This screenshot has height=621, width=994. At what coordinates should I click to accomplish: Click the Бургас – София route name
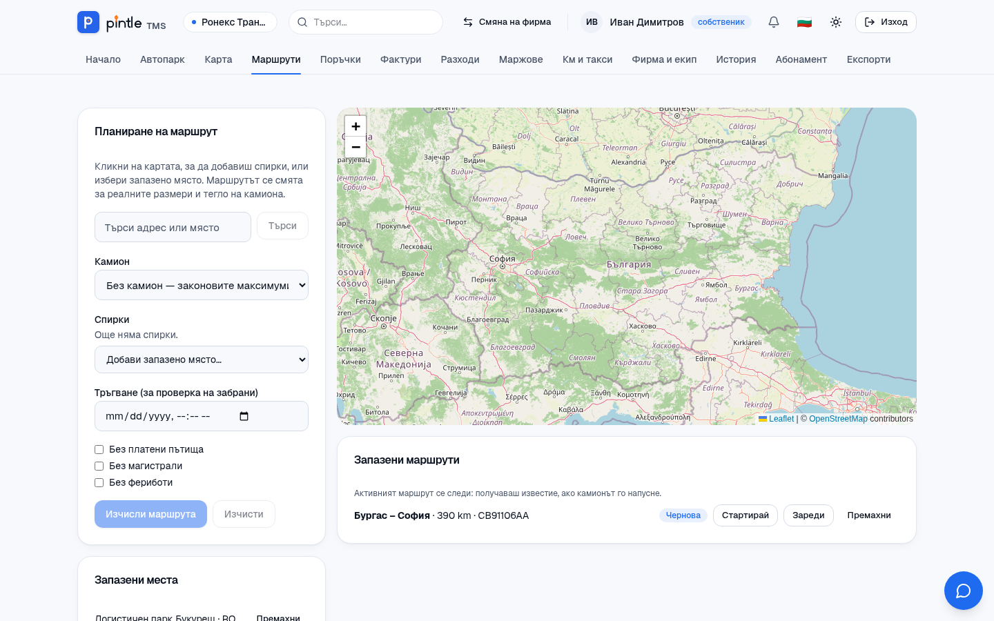click(392, 515)
